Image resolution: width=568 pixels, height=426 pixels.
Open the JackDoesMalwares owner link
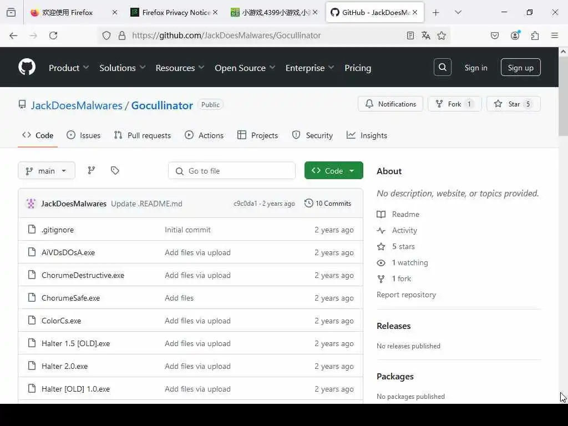[77, 105]
